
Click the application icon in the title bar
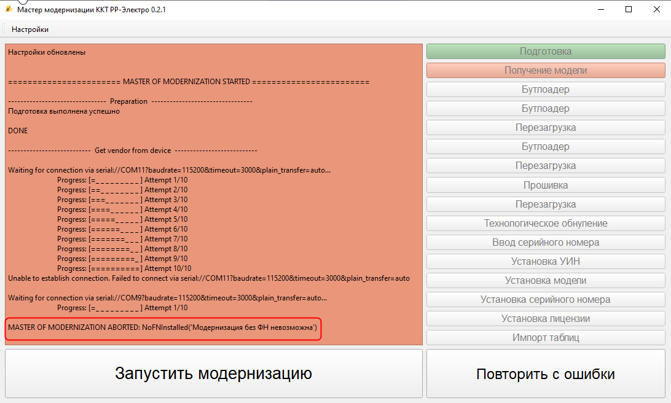tap(9, 9)
